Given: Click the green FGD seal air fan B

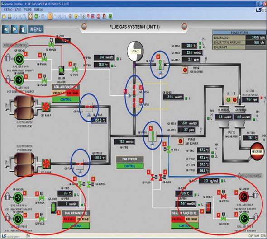Looking at the screenshot, I should [x=244, y=218].
